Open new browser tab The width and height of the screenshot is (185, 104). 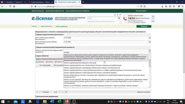83,2
